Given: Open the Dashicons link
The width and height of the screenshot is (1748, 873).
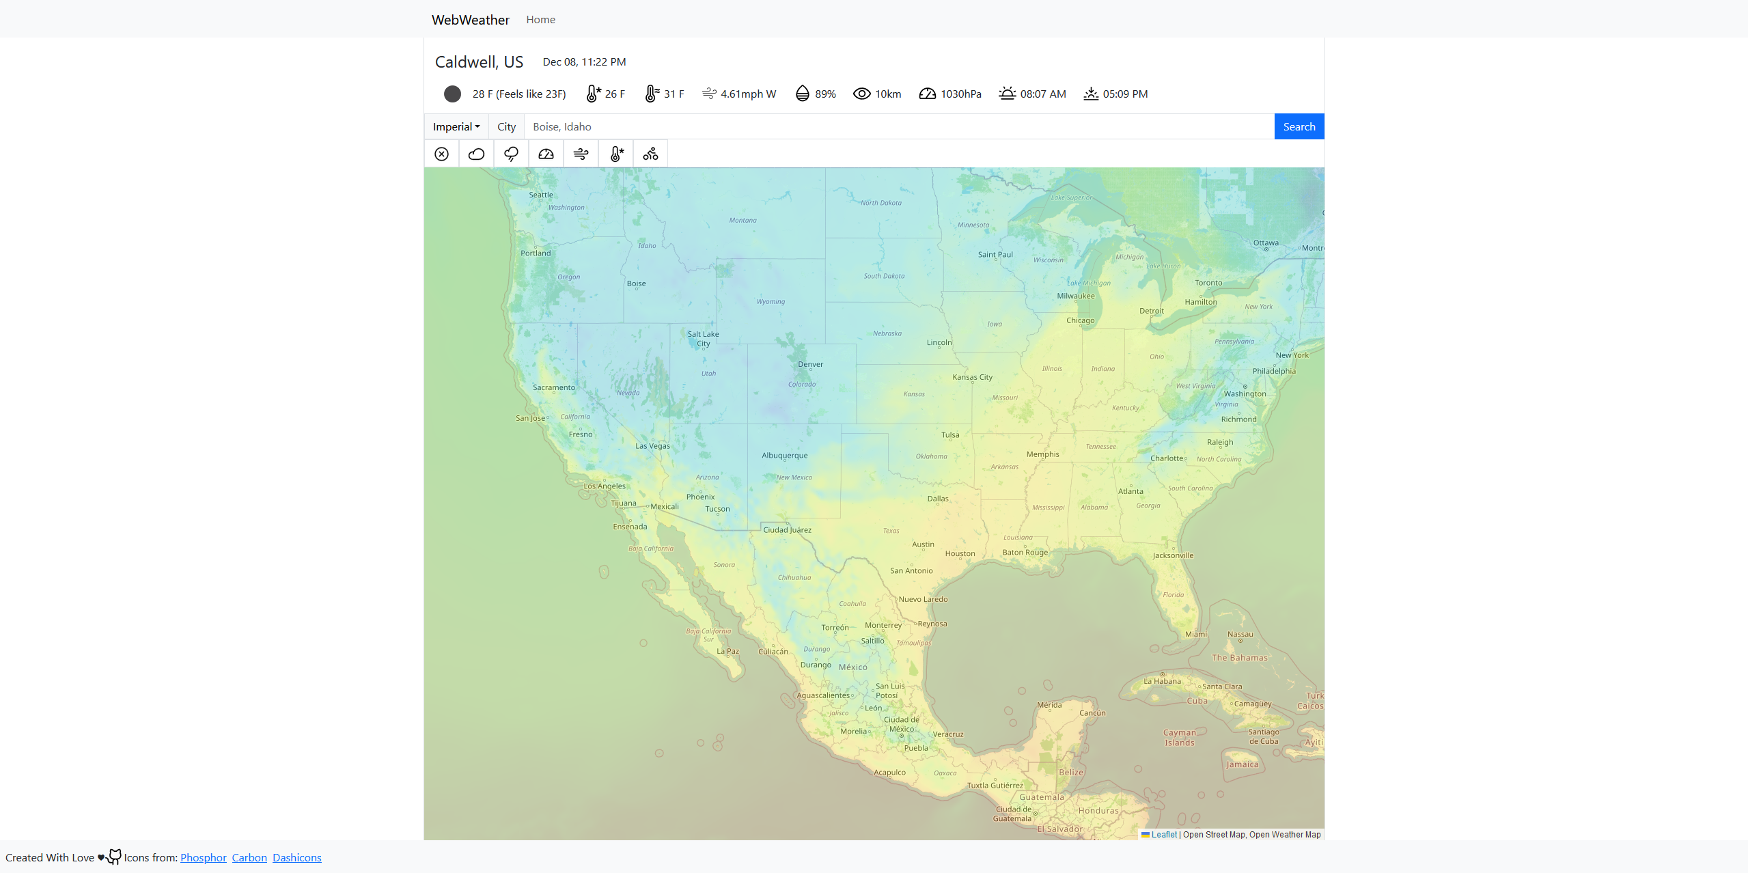Looking at the screenshot, I should [296, 857].
